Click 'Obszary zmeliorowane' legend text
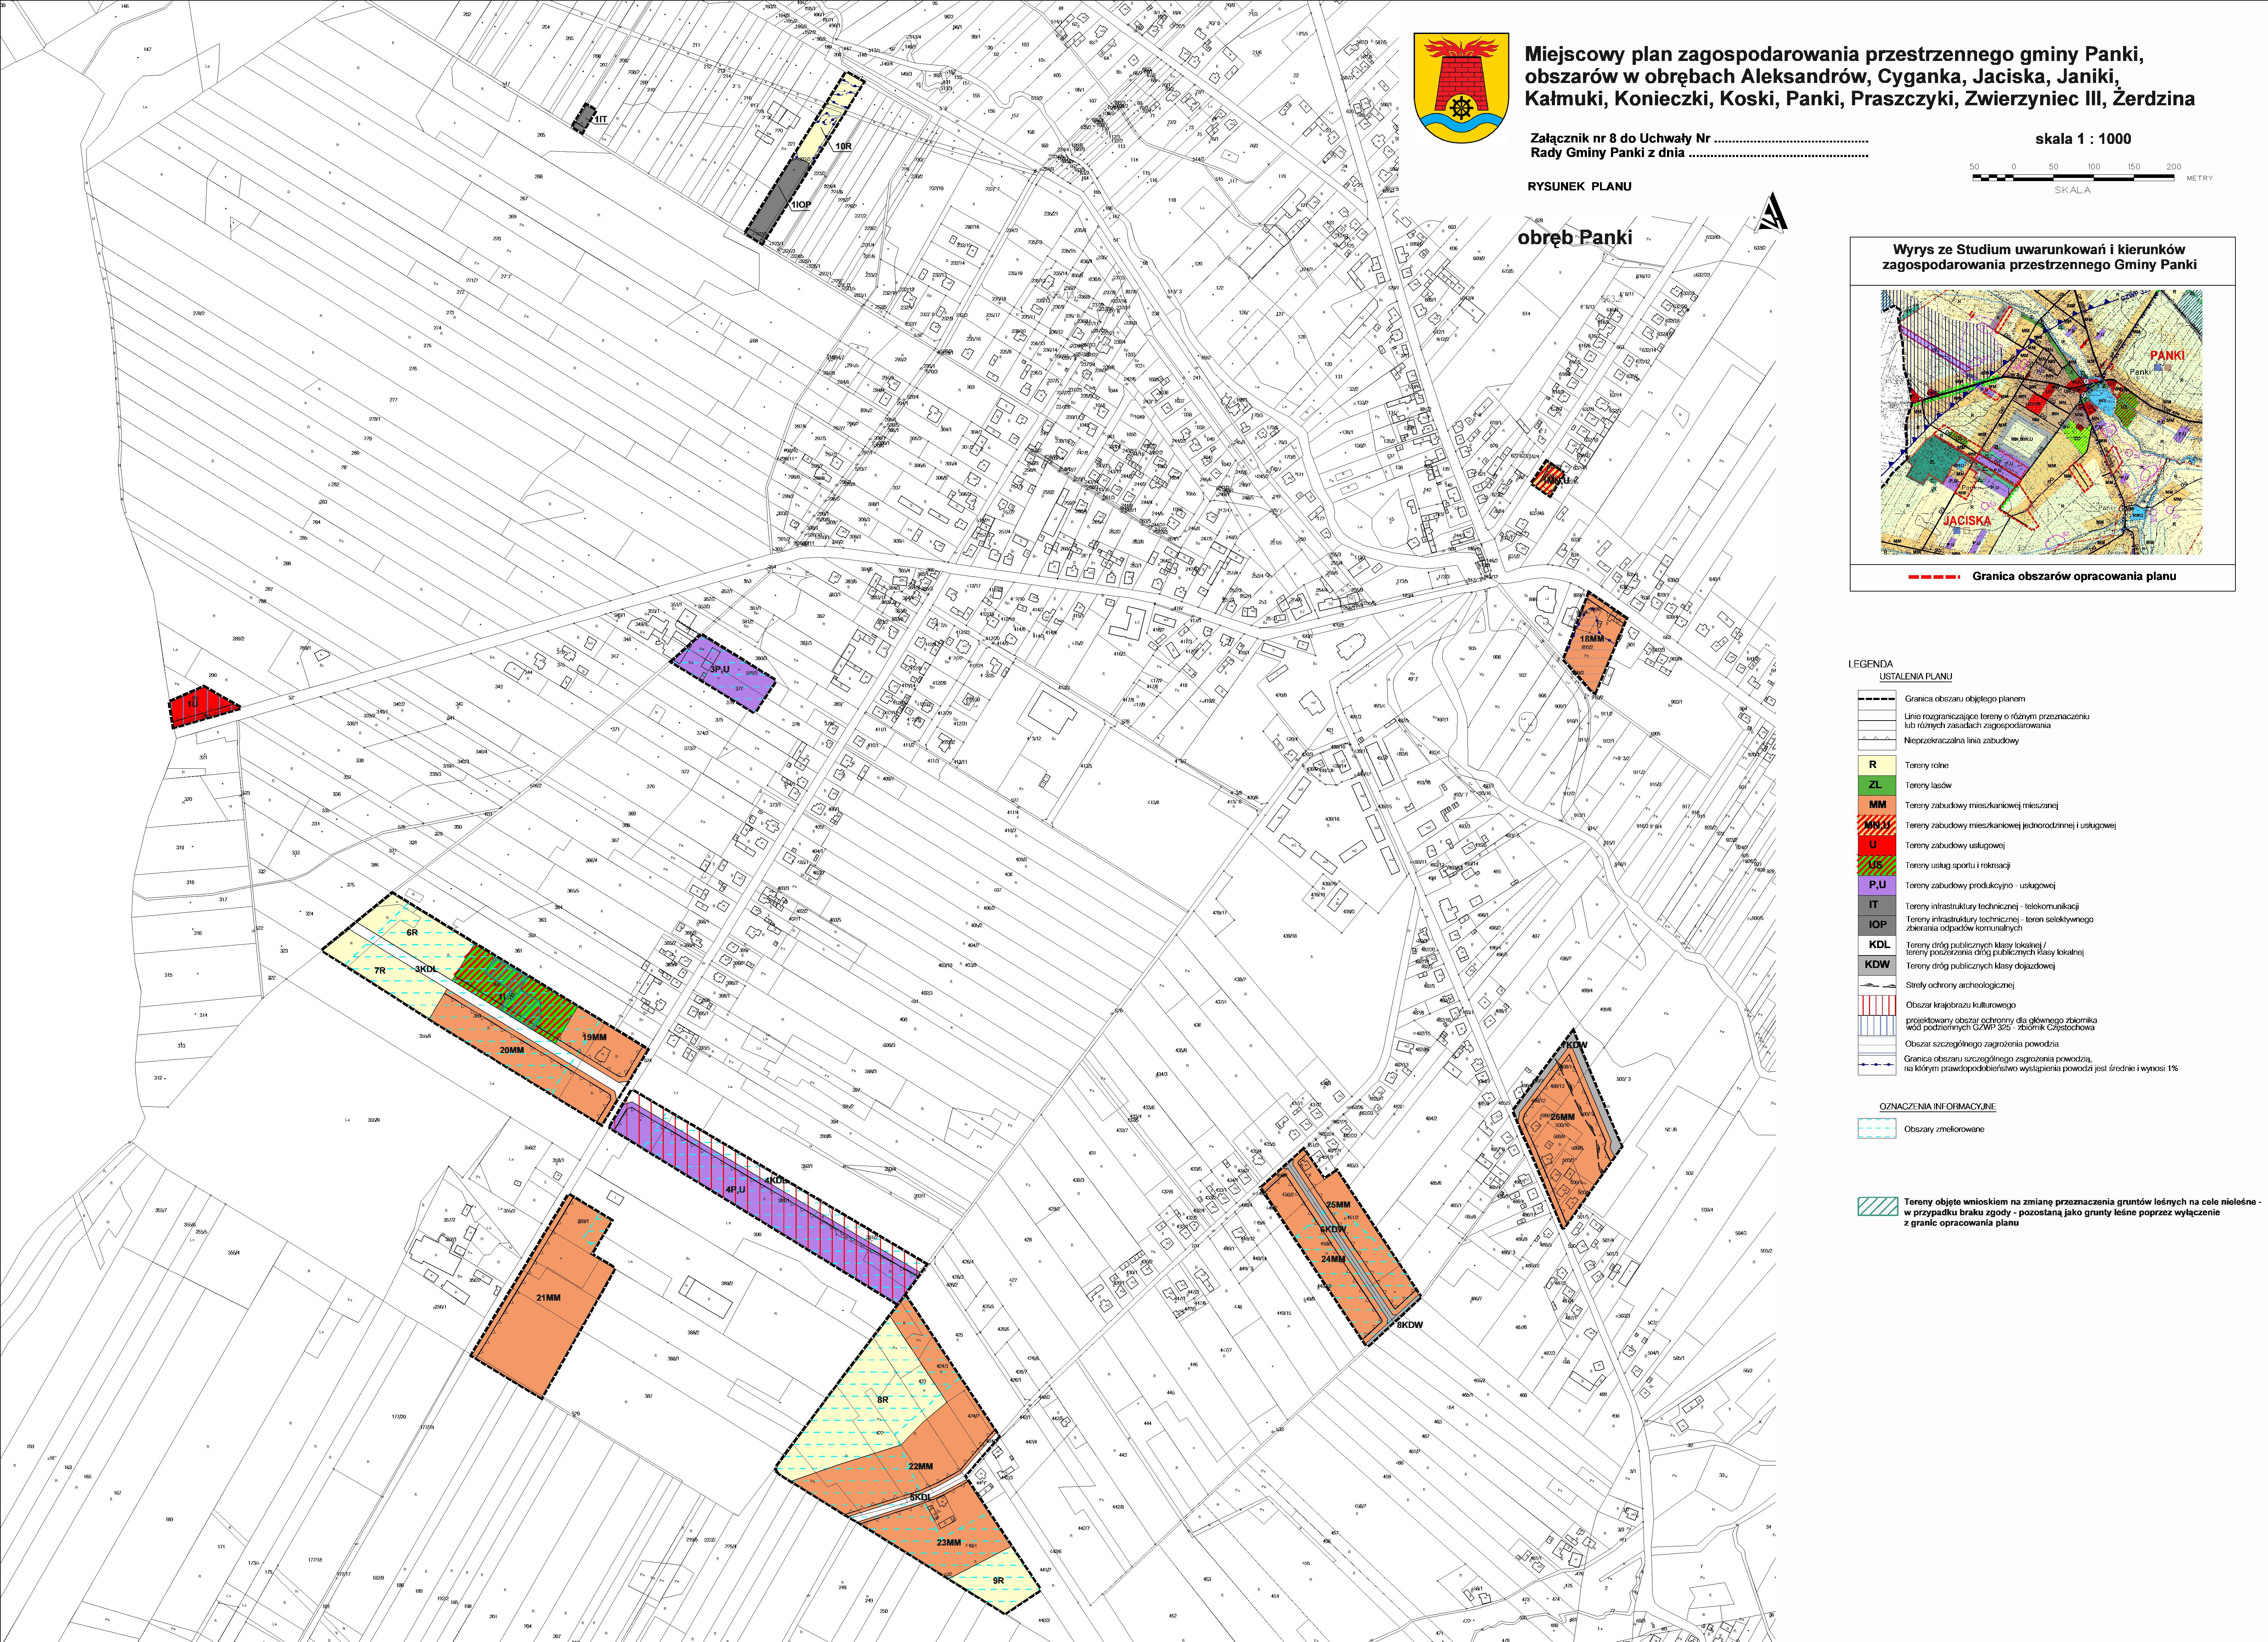 1944,1129
